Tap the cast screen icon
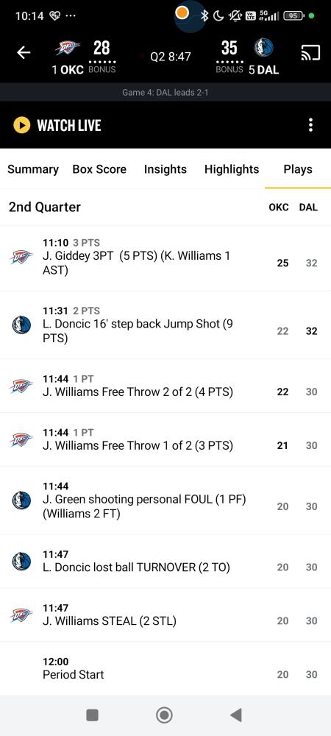Screen dimensions: 331x736 [310, 52]
